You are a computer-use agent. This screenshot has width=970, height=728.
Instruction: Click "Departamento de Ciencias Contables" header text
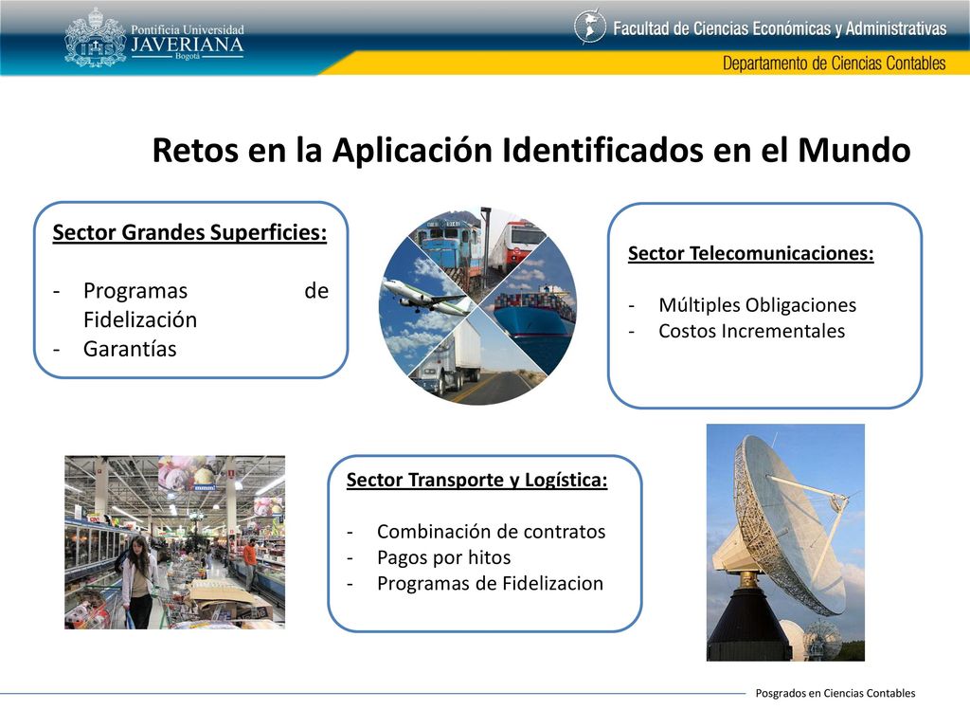834,64
